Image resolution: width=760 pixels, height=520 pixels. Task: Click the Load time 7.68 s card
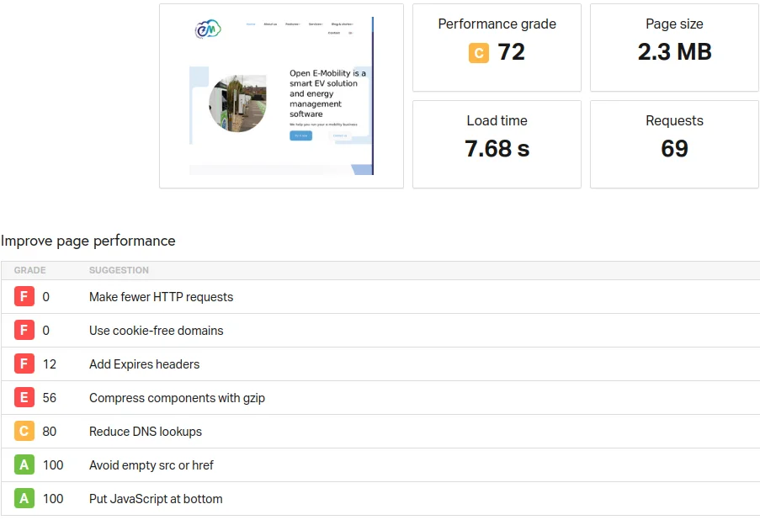pos(497,144)
